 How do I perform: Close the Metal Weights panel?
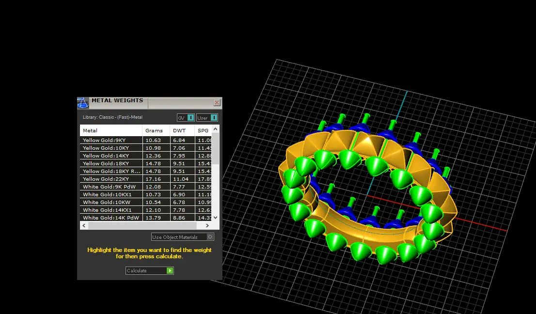click(x=217, y=103)
